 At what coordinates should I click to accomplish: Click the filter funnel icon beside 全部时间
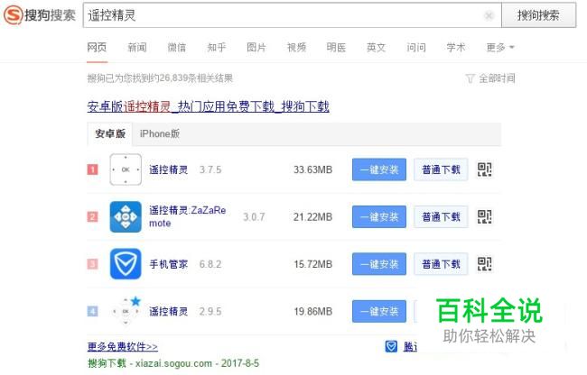click(470, 78)
